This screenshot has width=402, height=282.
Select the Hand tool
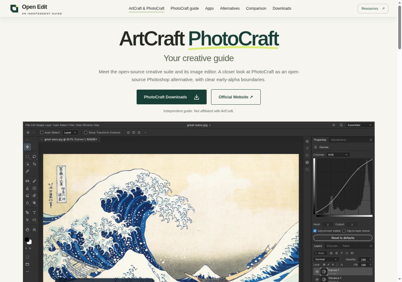point(27,230)
